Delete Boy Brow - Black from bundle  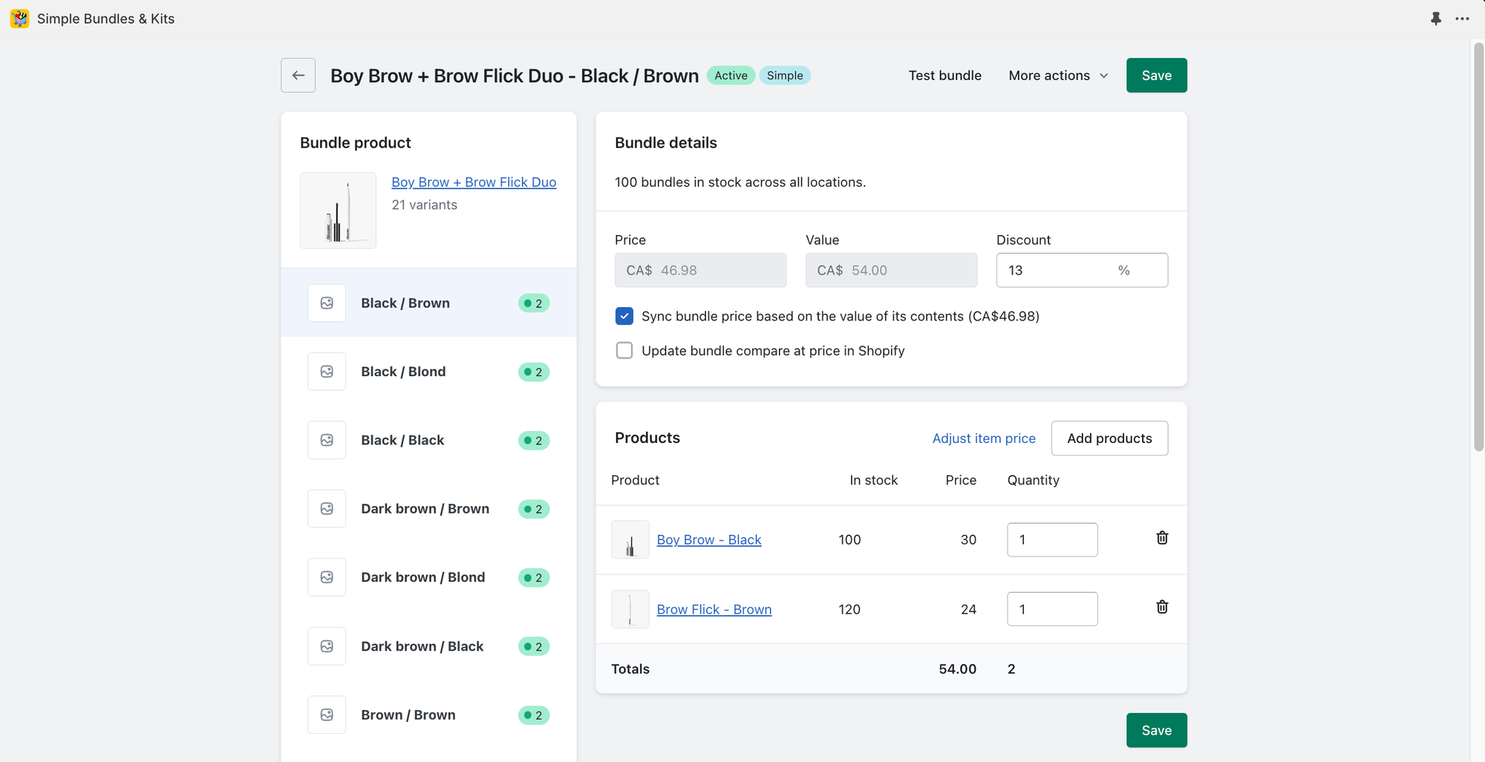coord(1162,538)
